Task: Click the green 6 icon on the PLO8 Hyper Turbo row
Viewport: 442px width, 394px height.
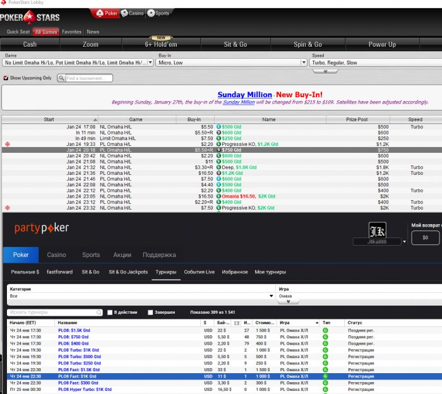Action: [x=325, y=389]
